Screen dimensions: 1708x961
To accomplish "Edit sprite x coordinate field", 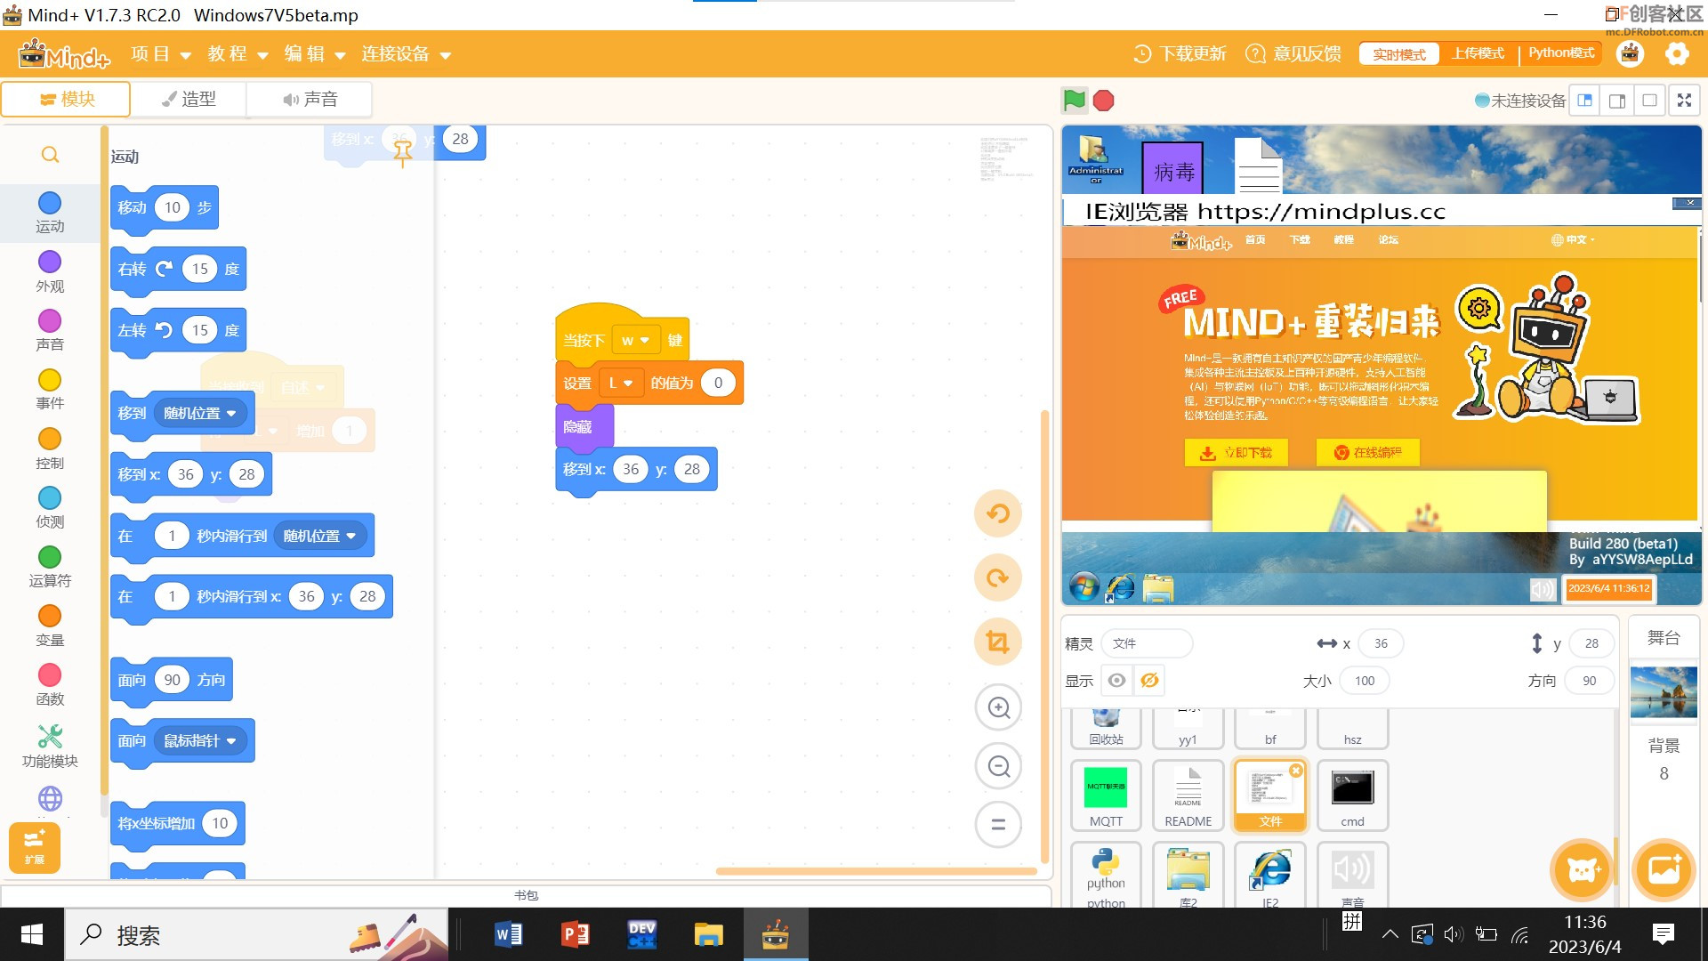I will 1381,643.
